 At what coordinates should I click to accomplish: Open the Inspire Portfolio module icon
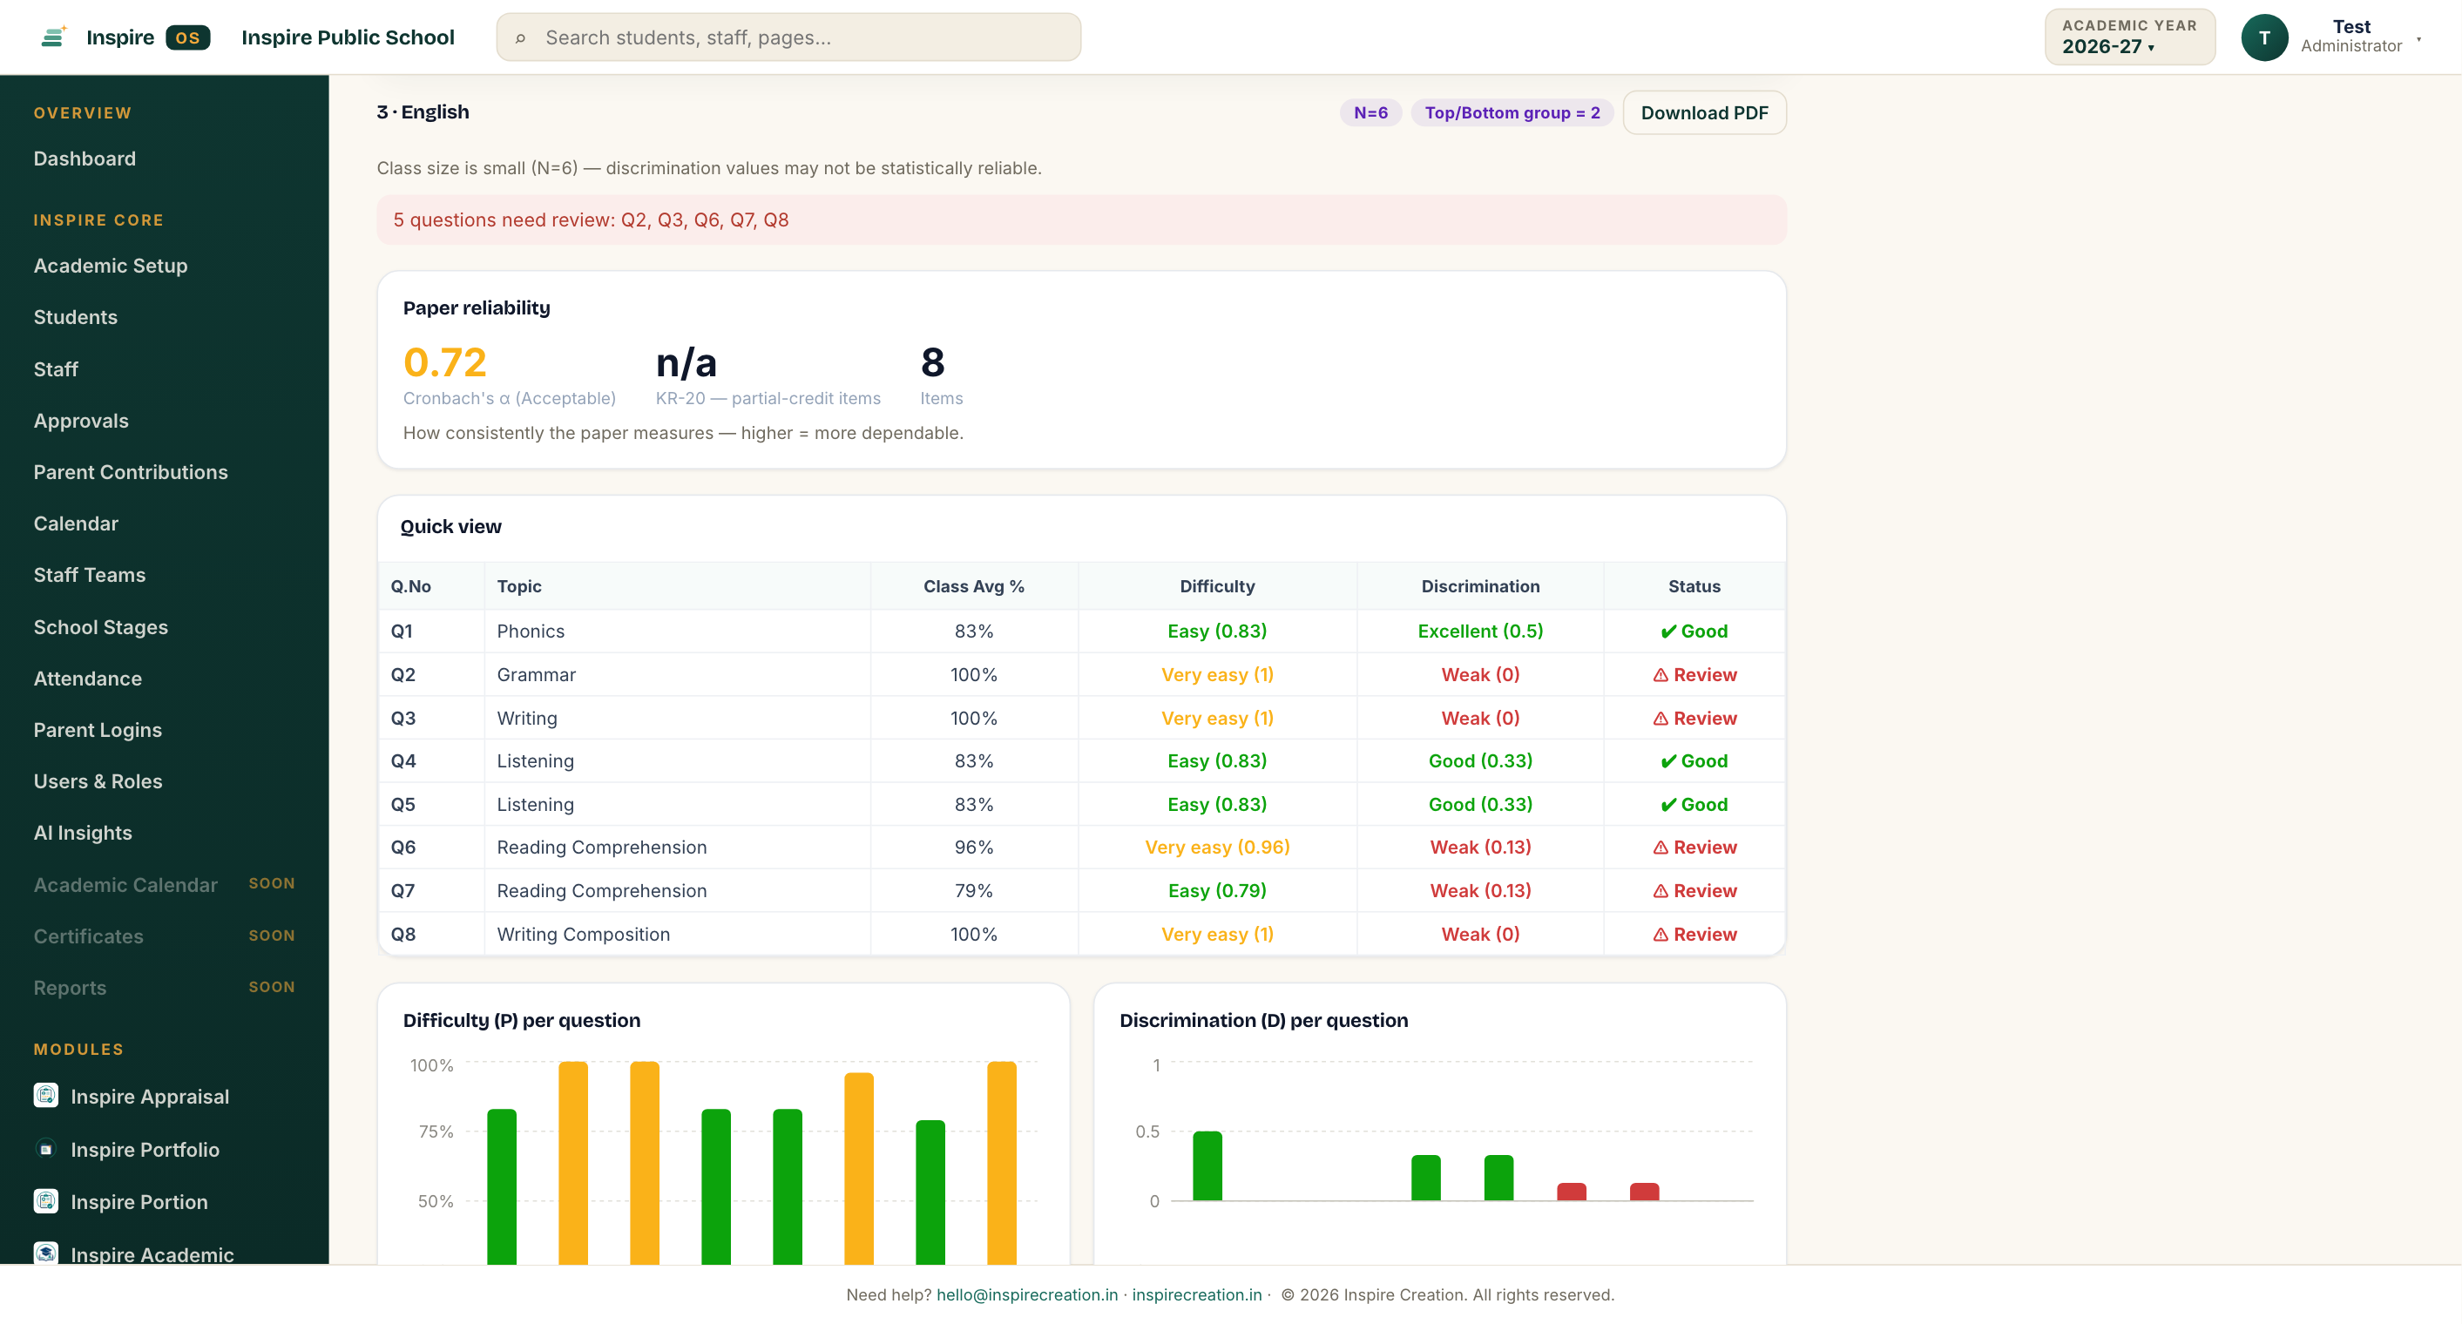point(46,1149)
